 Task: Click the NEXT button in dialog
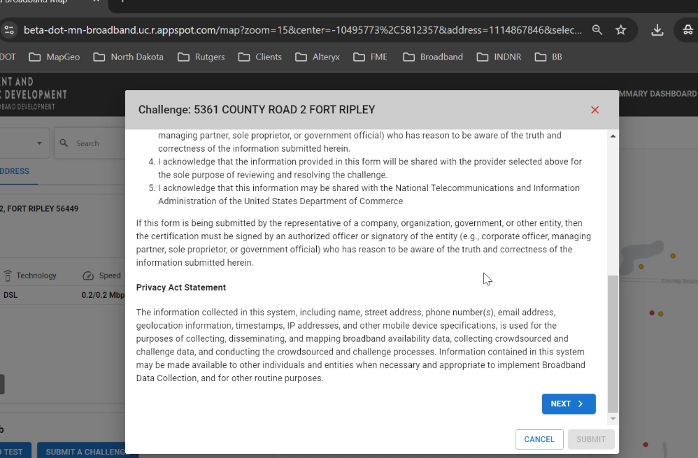(x=568, y=404)
